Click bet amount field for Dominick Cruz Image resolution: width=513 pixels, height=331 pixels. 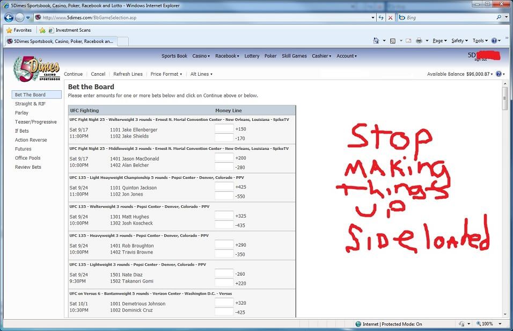click(224, 312)
